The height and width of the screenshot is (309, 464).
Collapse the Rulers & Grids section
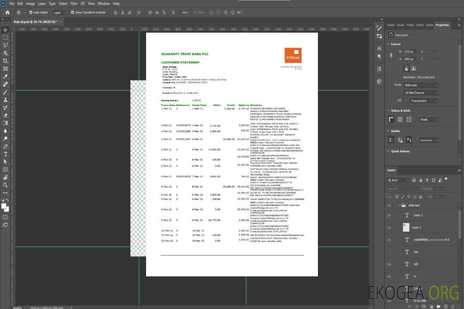pyautogui.click(x=388, y=110)
